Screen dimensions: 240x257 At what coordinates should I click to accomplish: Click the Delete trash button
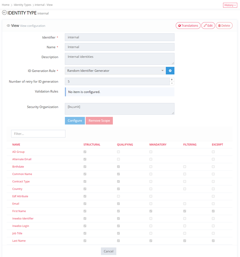(x=224, y=26)
